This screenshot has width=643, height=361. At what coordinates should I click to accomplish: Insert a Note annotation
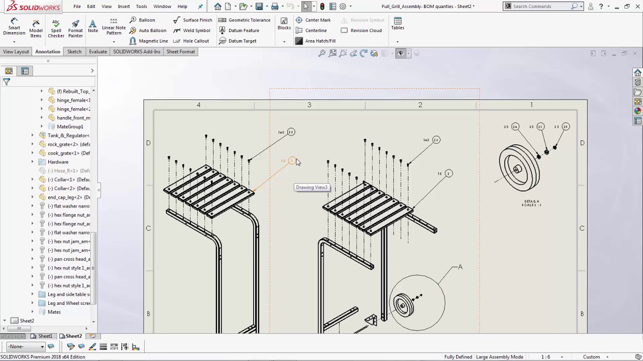pyautogui.click(x=93, y=27)
